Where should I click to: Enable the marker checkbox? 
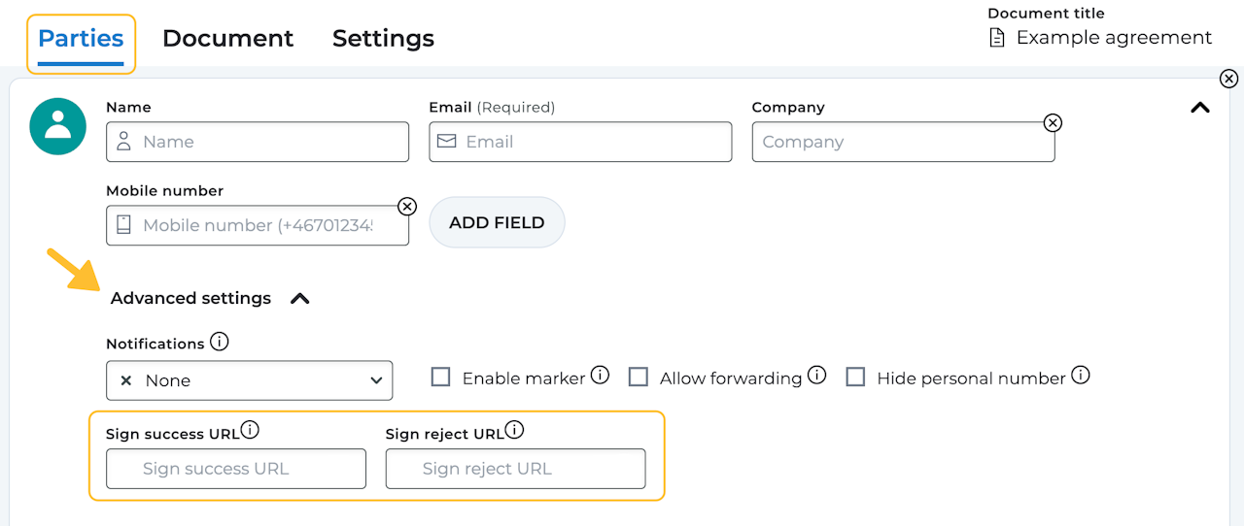[441, 378]
